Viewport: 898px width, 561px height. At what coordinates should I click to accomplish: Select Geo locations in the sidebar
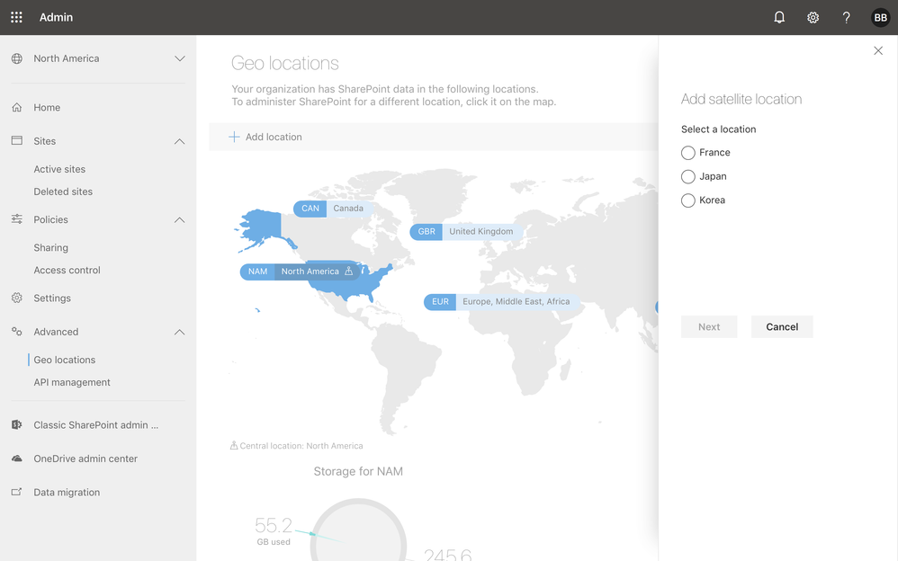click(65, 360)
